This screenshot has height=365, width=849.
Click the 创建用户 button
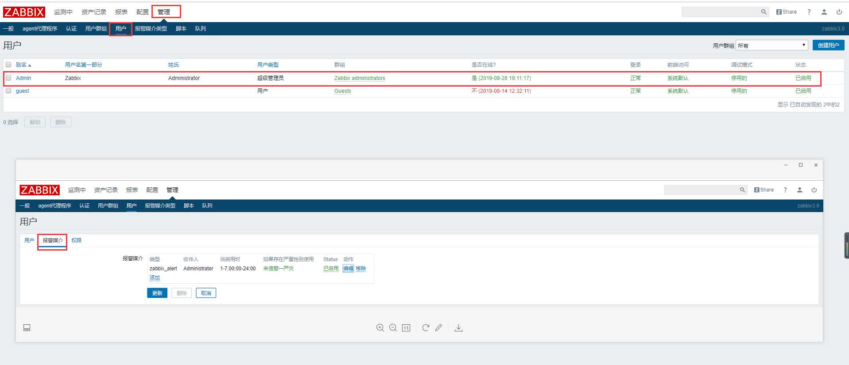coord(828,45)
